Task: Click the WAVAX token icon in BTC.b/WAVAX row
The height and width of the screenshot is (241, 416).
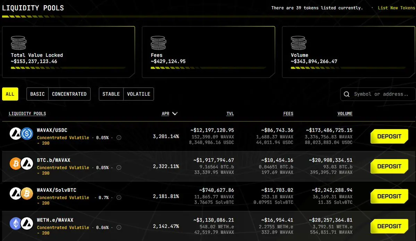Action: coord(27,164)
